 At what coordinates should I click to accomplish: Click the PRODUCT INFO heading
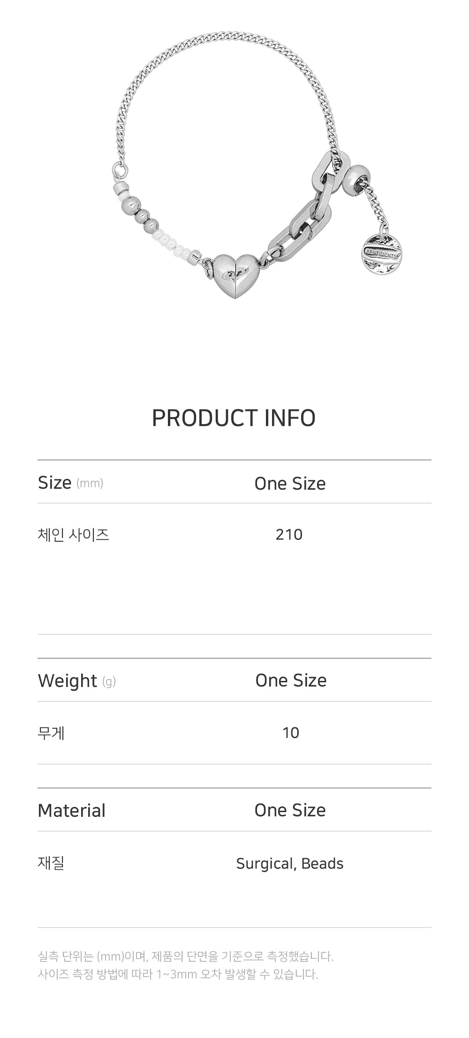(x=234, y=418)
